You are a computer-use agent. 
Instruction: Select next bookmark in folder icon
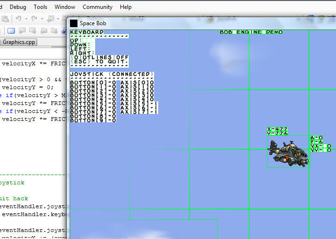click(x=54, y=31)
